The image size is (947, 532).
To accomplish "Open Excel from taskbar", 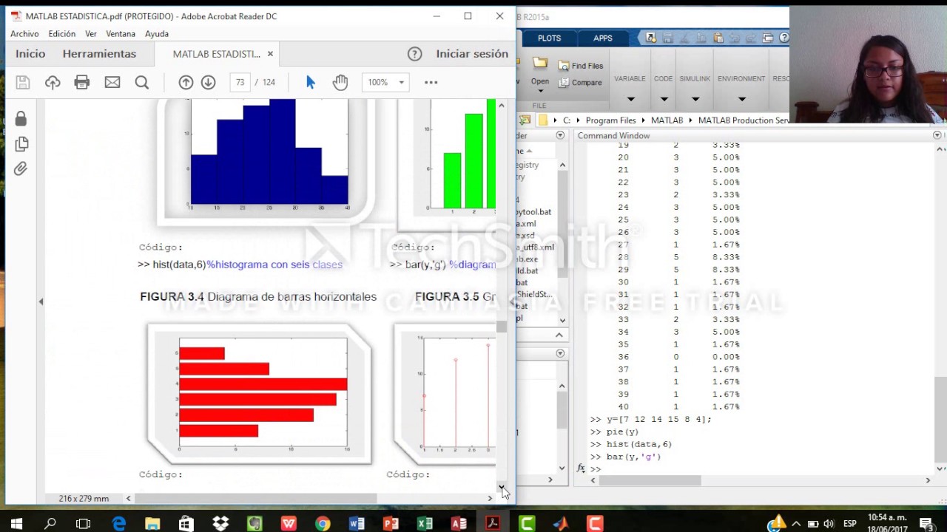I will [x=425, y=524].
